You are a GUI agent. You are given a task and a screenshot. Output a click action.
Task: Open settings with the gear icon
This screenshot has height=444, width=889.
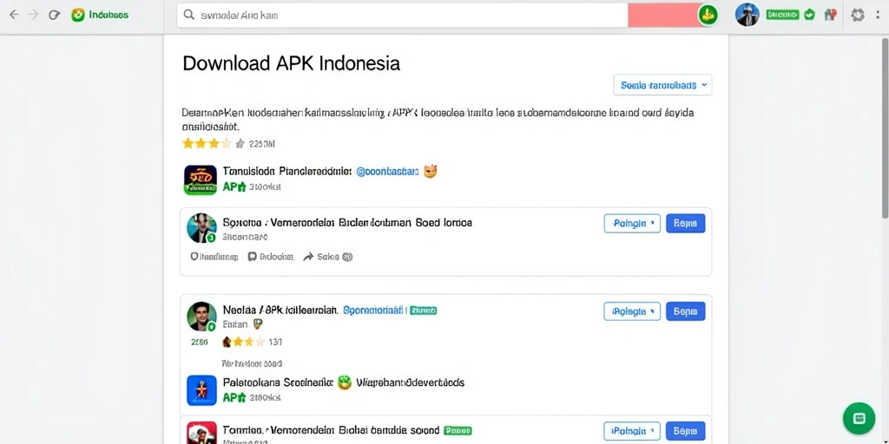click(857, 16)
